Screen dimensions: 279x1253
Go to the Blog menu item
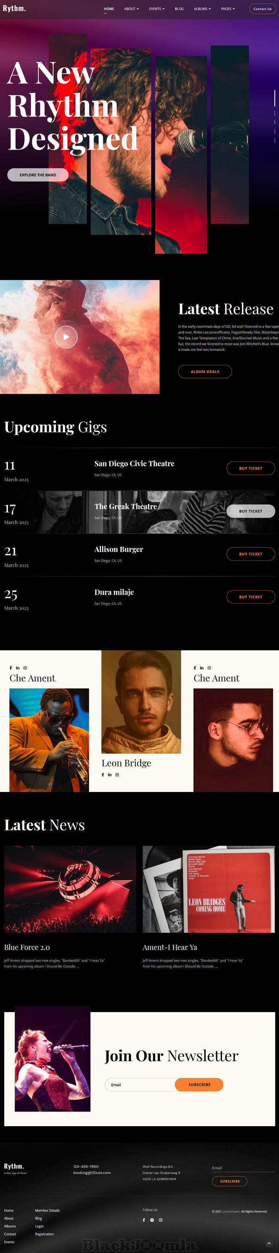pos(179,9)
